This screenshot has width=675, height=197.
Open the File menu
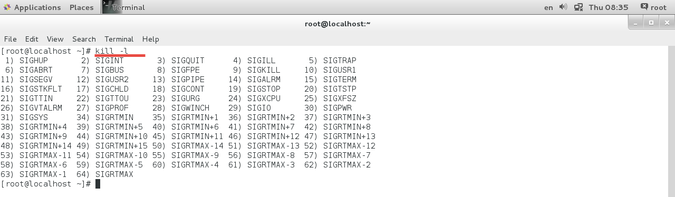pyautogui.click(x=11, y=39)
